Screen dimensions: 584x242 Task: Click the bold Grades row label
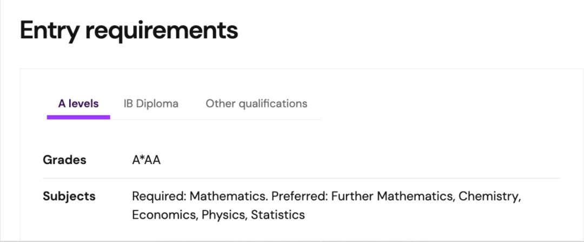click(x=64, y=160)
